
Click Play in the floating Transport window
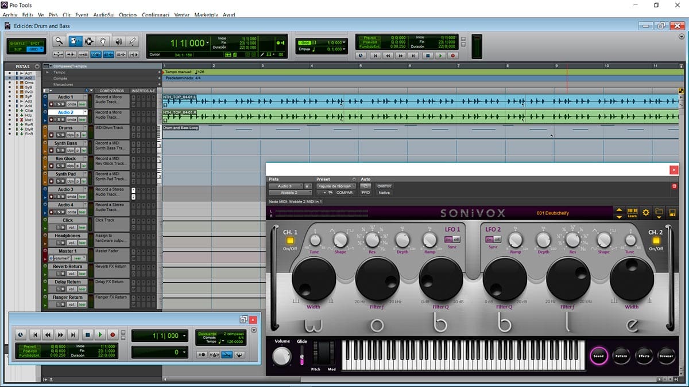click(100, 334)
